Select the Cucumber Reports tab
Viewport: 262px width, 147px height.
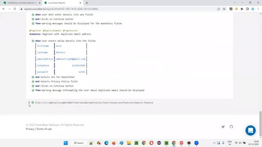click(62, 3)
